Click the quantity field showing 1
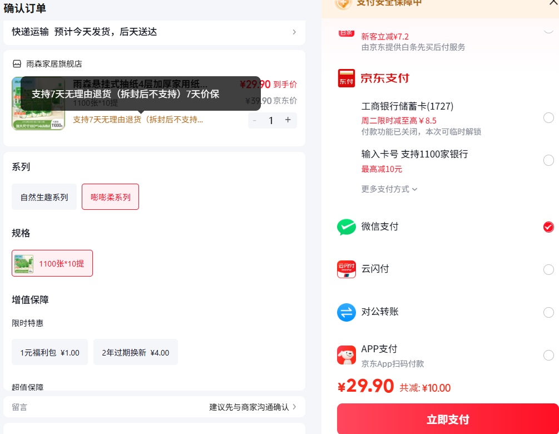The image size is (559, 434). [x=271, y=121]
